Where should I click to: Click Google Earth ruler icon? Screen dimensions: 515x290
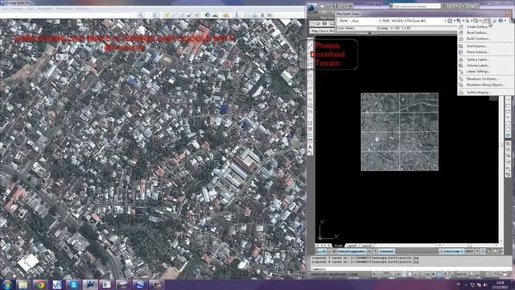tap(237, 14)
